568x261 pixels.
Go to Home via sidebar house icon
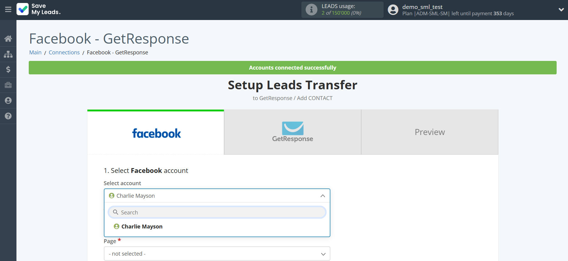(x=8, y=39)
